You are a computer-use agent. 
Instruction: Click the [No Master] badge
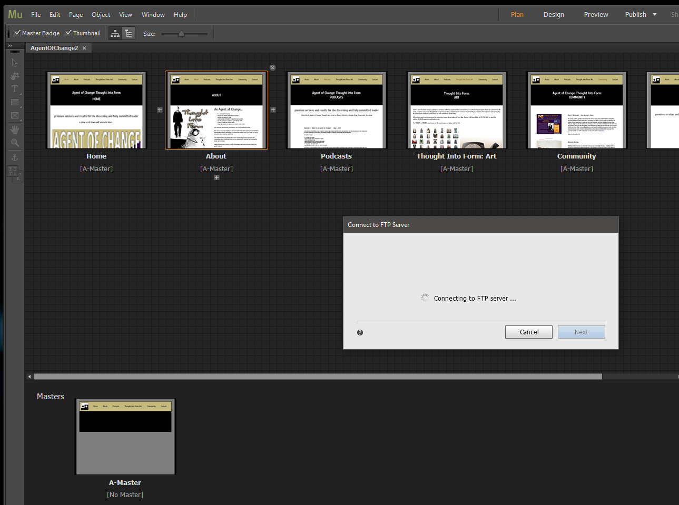(125, 495)
